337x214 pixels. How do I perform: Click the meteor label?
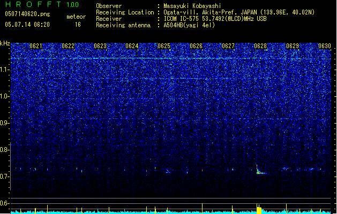[76, 17]
